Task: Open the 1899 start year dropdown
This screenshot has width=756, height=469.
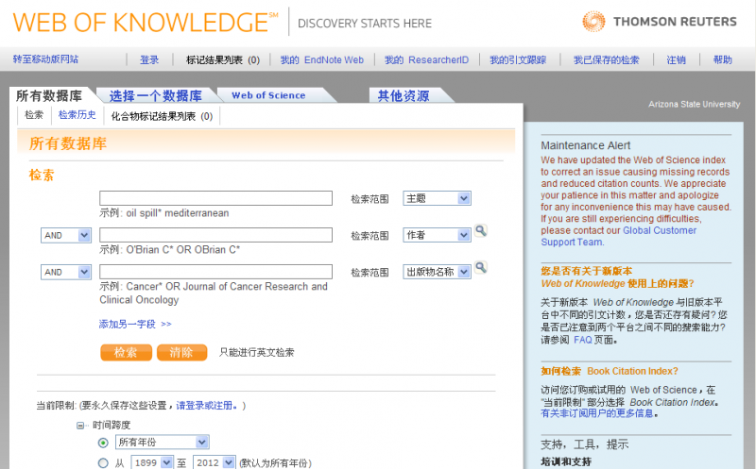Action: [x=152, y=462]
